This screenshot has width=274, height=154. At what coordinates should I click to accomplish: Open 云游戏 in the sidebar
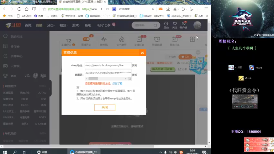coord(11,66)
